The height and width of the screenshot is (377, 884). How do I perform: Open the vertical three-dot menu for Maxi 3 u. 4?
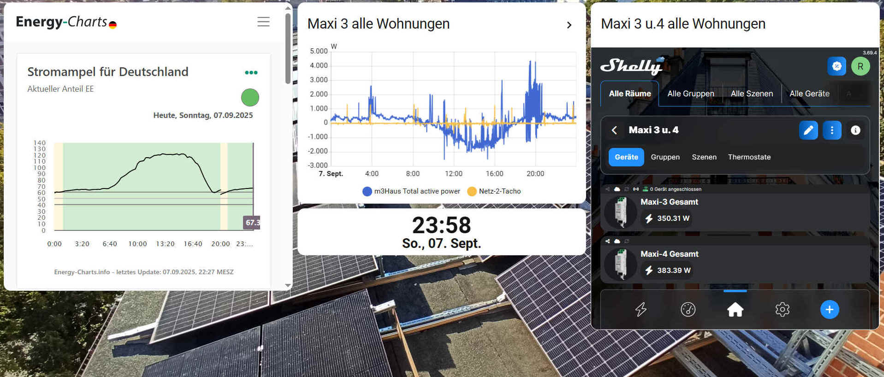[832, 130]
